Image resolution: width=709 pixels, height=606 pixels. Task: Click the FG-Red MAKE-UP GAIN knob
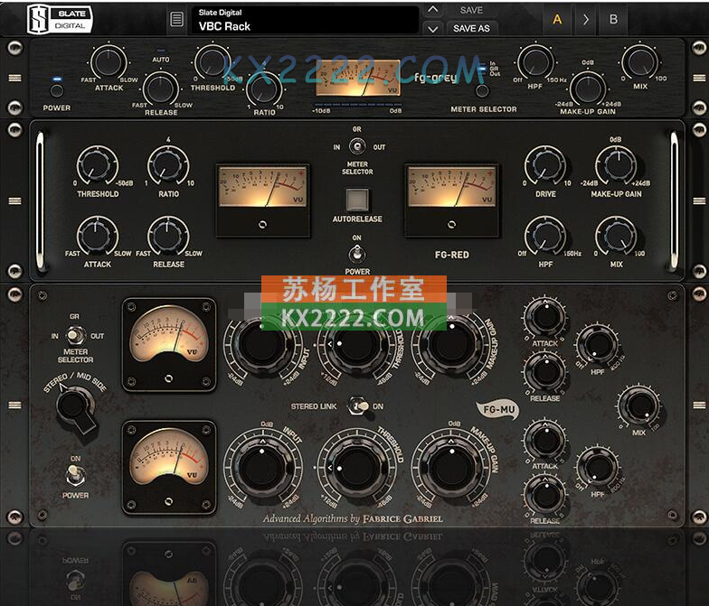coord(616,165)
